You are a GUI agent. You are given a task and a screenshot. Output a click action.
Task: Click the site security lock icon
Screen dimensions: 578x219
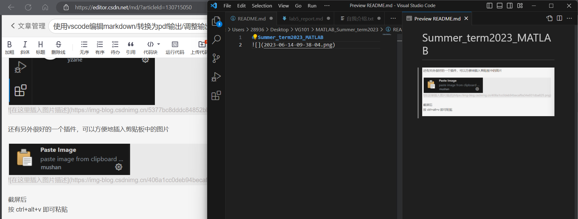[66, 7]
